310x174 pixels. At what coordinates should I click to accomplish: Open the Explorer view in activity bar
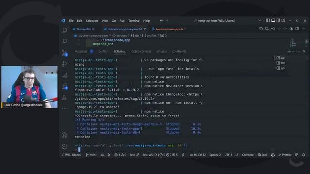tap(64, 30)
